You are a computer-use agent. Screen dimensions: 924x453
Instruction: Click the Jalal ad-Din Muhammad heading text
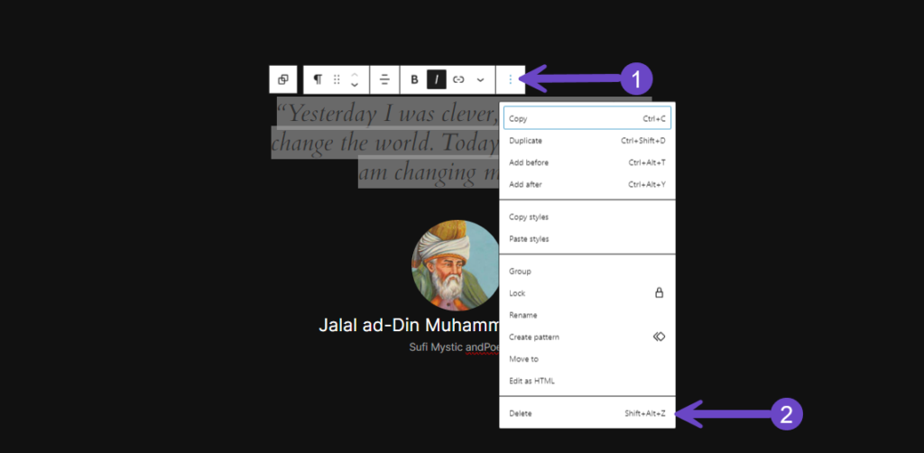[409, 325]
